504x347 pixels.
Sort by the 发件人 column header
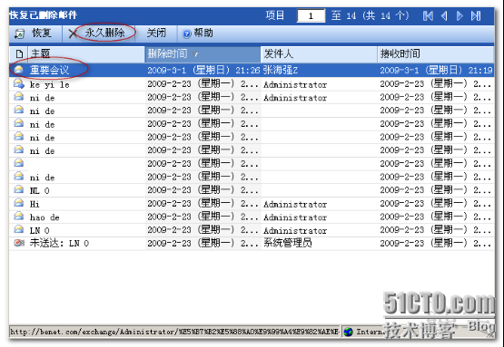pos(319,53)
